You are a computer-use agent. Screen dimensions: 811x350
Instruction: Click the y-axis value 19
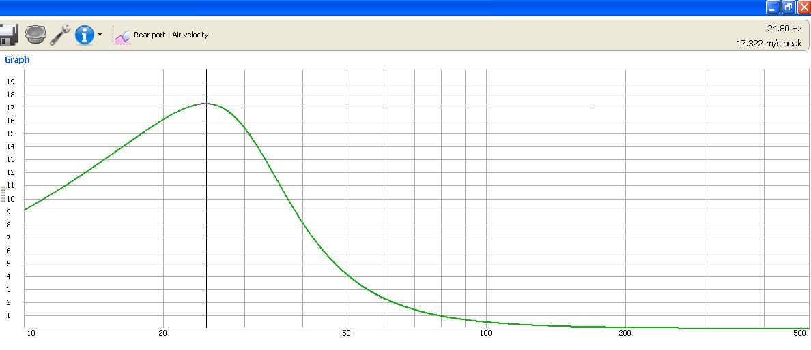point(10,82)
